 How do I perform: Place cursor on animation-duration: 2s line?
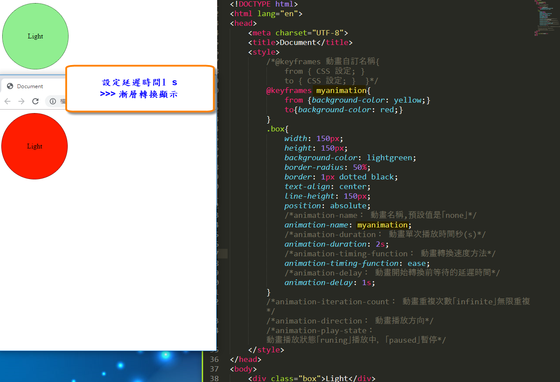336,244
